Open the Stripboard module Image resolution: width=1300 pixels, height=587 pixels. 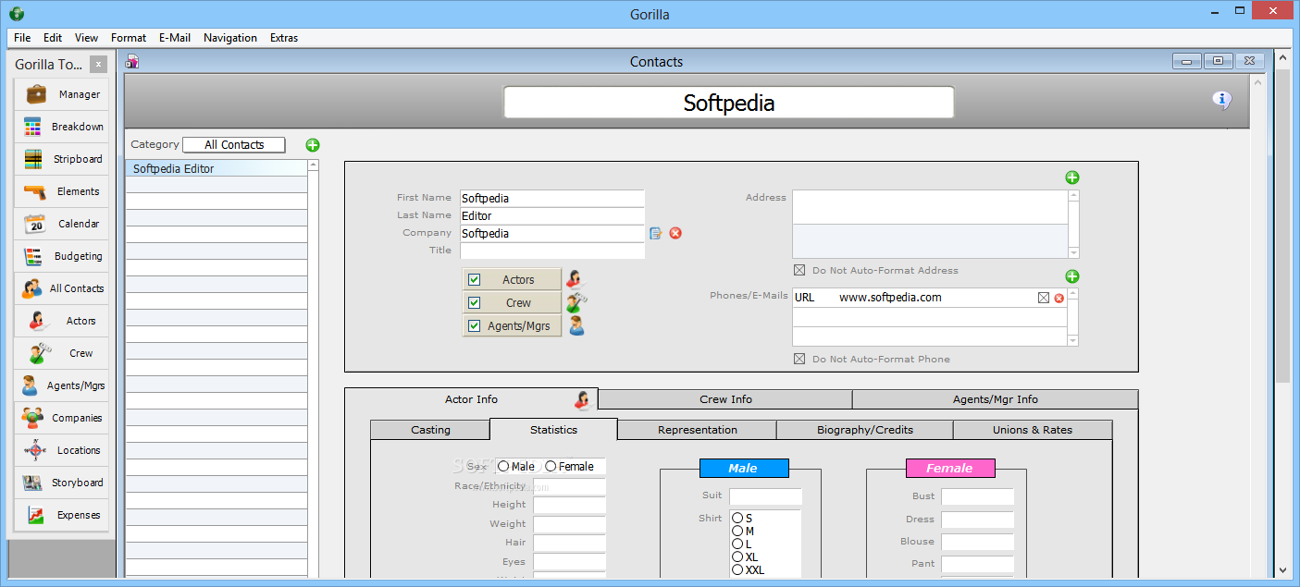pos(62,159)
